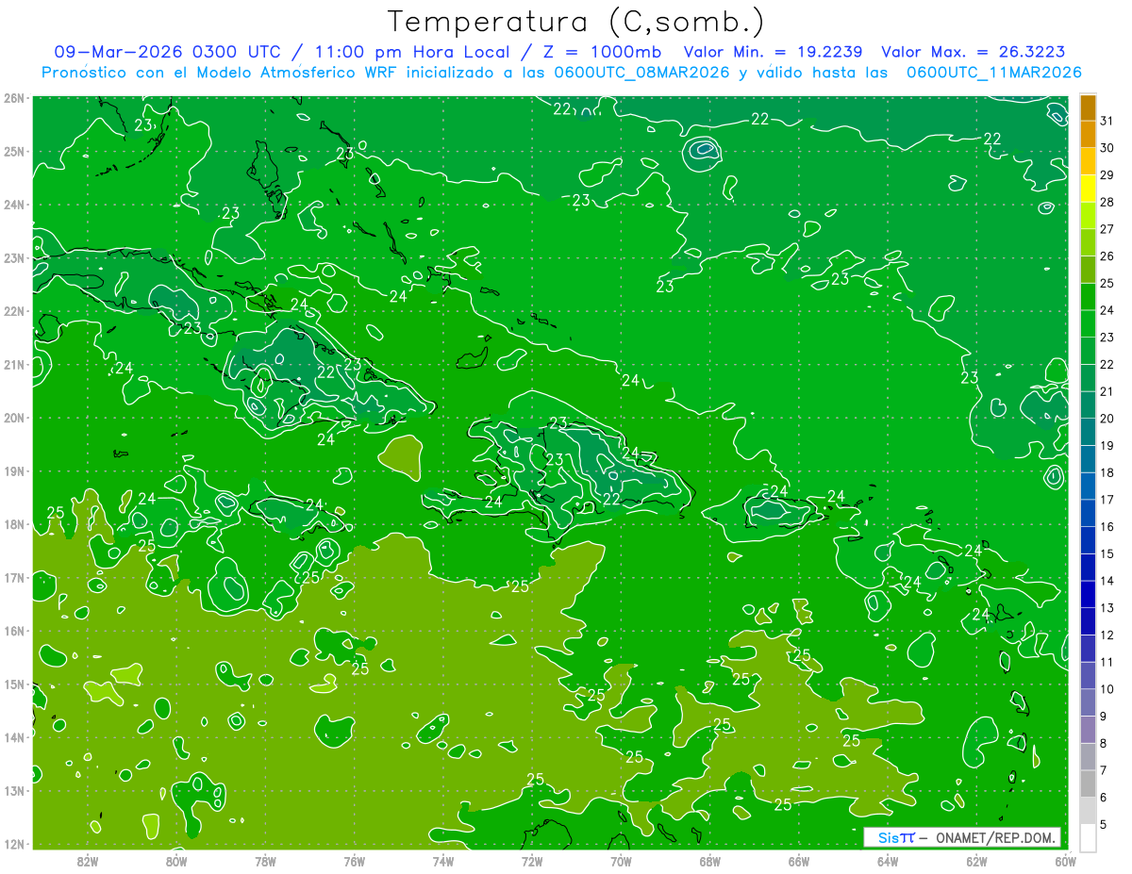Click the 20N latitude axis label
Viewport: 1132px width, 874px height.
pyautogui.click(x=14, y=418)
